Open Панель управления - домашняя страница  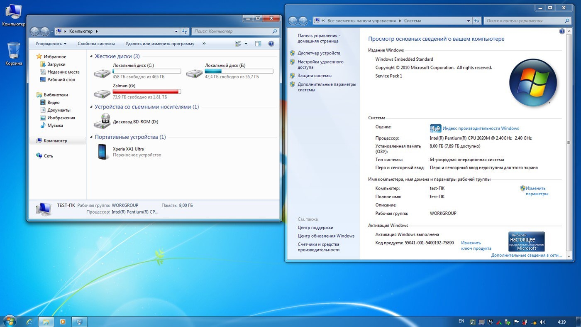point(319,38)
